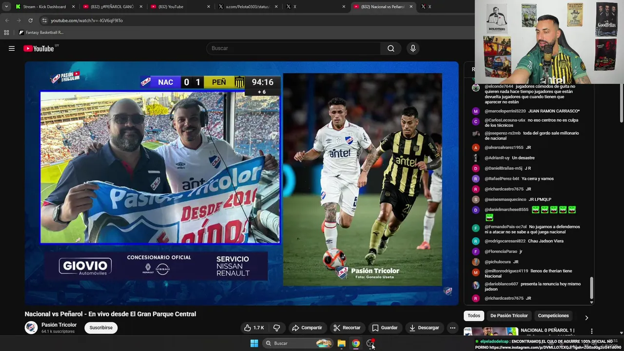Open site info icon in address bar
The image size is (624, 351).
44,20
